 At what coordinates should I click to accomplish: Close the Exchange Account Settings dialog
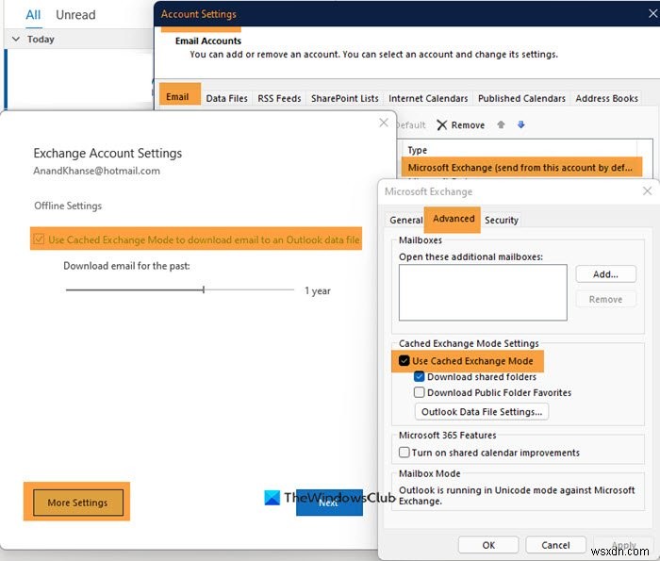tap(383, 123)
